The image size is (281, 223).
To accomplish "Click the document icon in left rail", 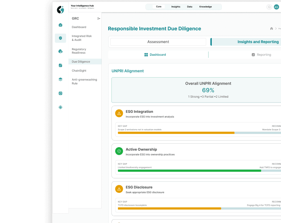I will (x=61, y=65).
